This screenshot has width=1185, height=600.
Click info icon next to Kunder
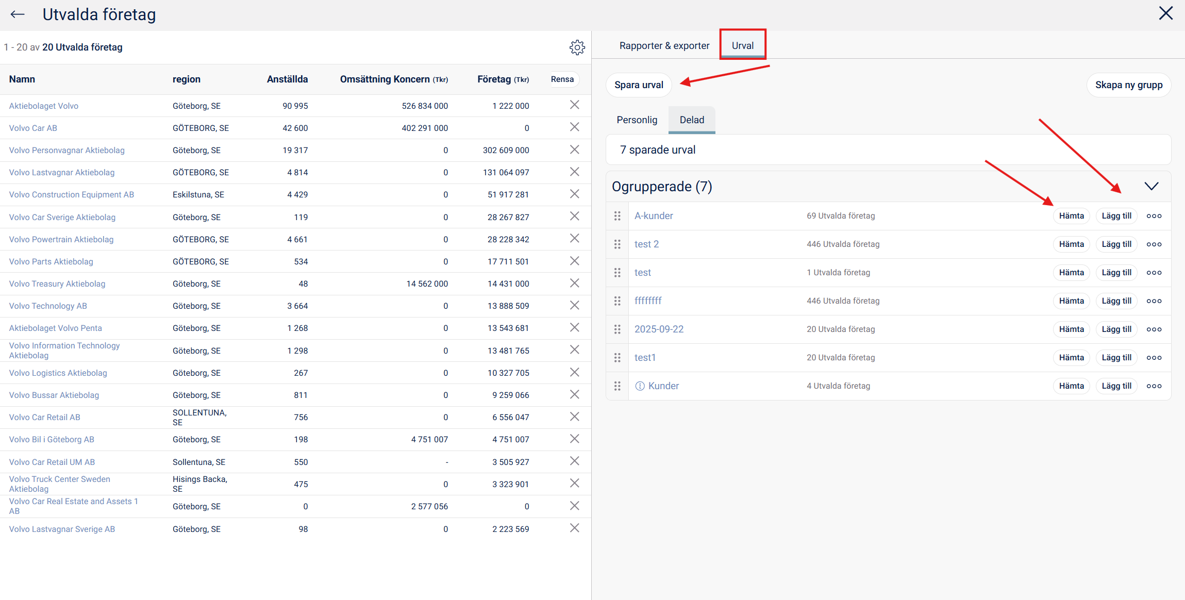click(640, 386)
